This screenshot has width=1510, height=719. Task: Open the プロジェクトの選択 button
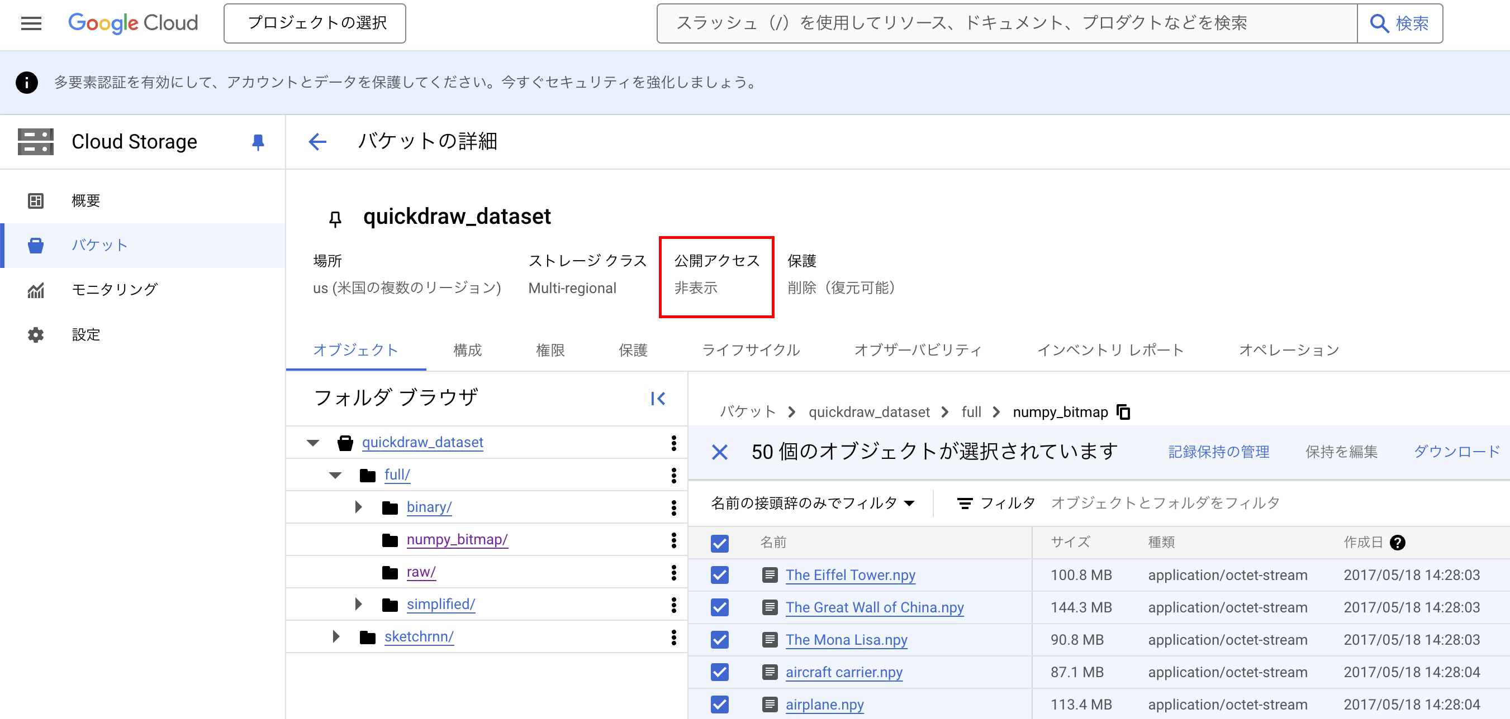pyautogui.click(x=314, y=23)
